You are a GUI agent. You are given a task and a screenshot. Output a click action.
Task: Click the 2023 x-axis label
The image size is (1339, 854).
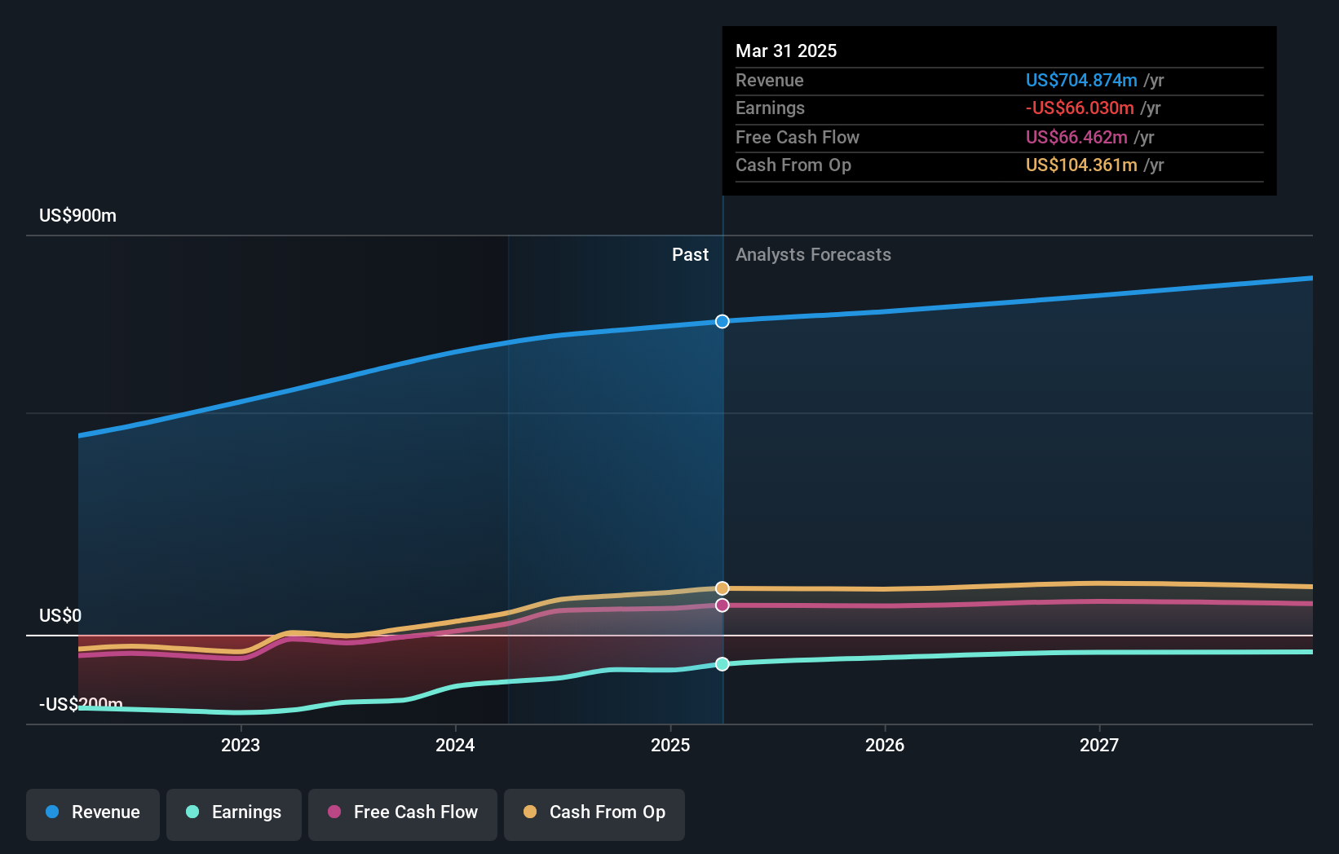pyautogui.click(x=241, y=745)
